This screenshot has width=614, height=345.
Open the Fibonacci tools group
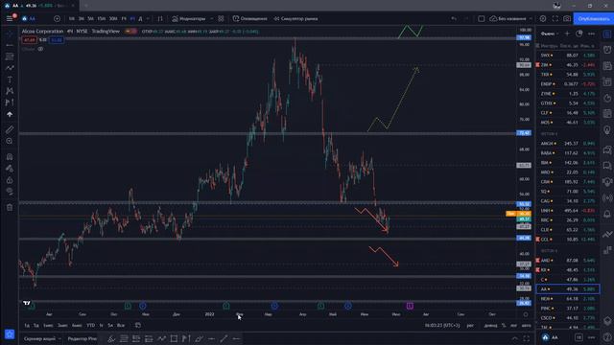click(x=10, y=57)
